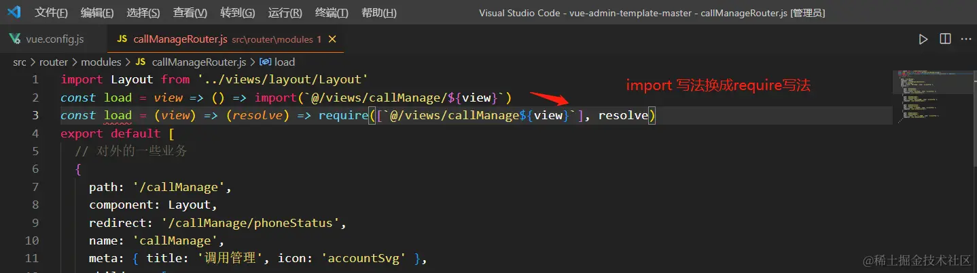
Task: Open the 编辑(E) menu
Action: [97, 13]
